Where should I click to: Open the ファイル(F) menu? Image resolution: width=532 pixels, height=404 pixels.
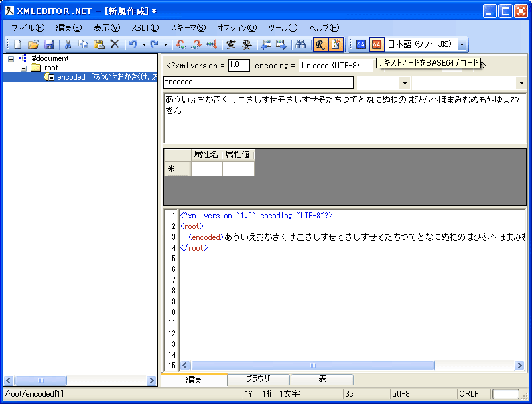28,28
